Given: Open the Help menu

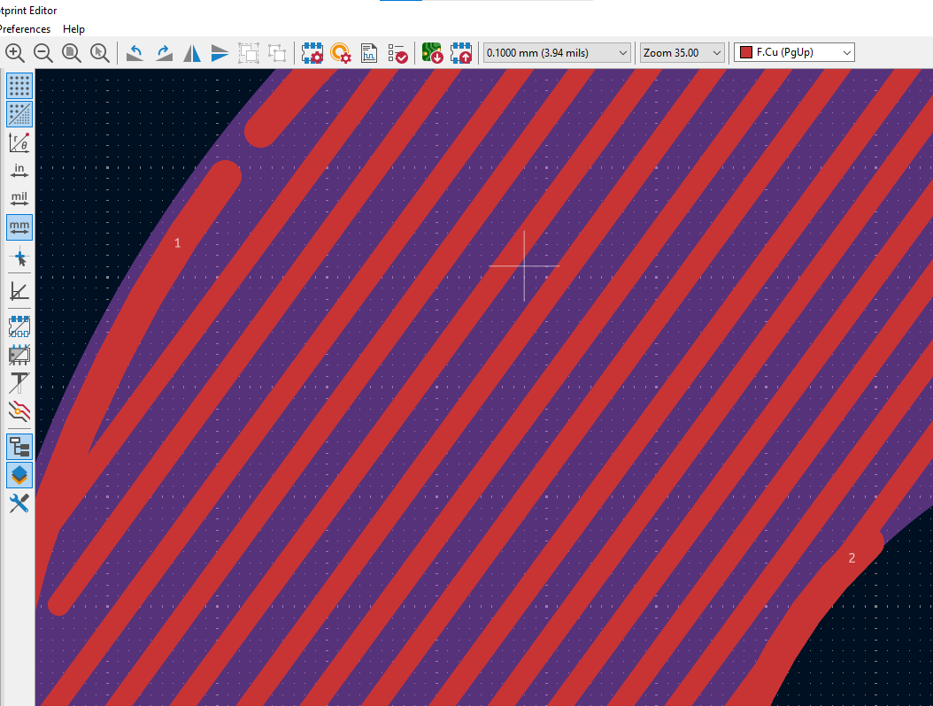Looking at the screenshot, I should pos(74,29).
